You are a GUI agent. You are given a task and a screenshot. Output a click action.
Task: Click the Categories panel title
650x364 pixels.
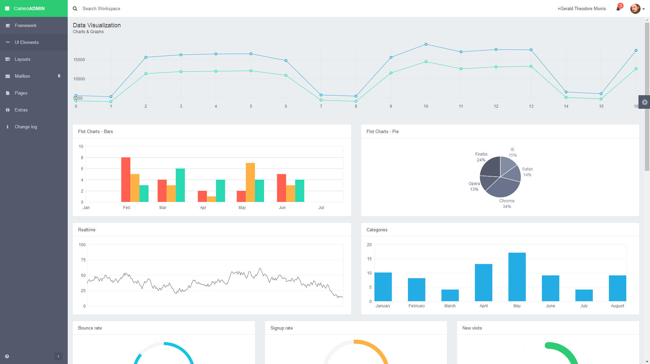pyautogui.click(x=377, y=230)
